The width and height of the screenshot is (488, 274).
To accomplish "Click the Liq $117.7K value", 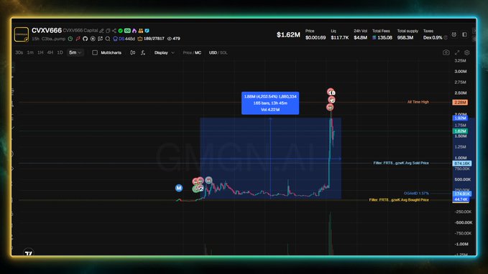I will coord(340,37).
